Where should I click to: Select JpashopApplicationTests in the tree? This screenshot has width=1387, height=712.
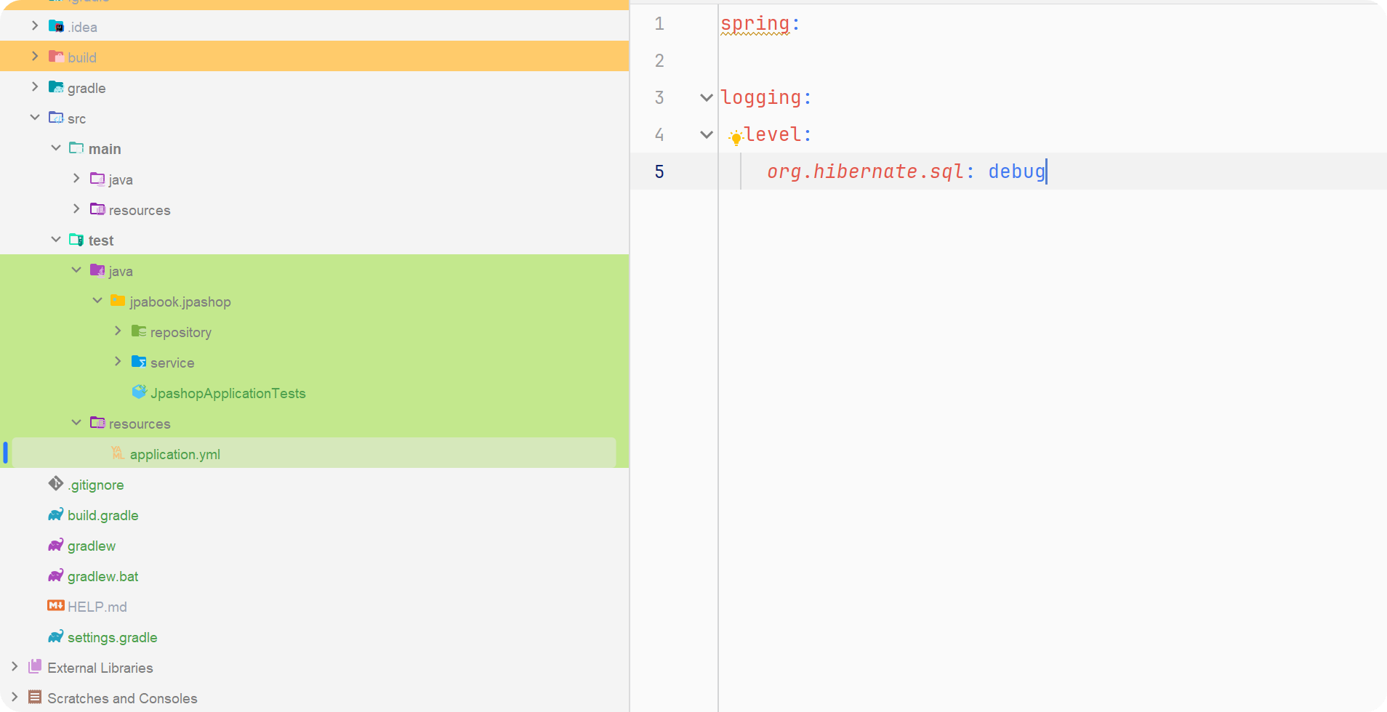coord(228,393)
